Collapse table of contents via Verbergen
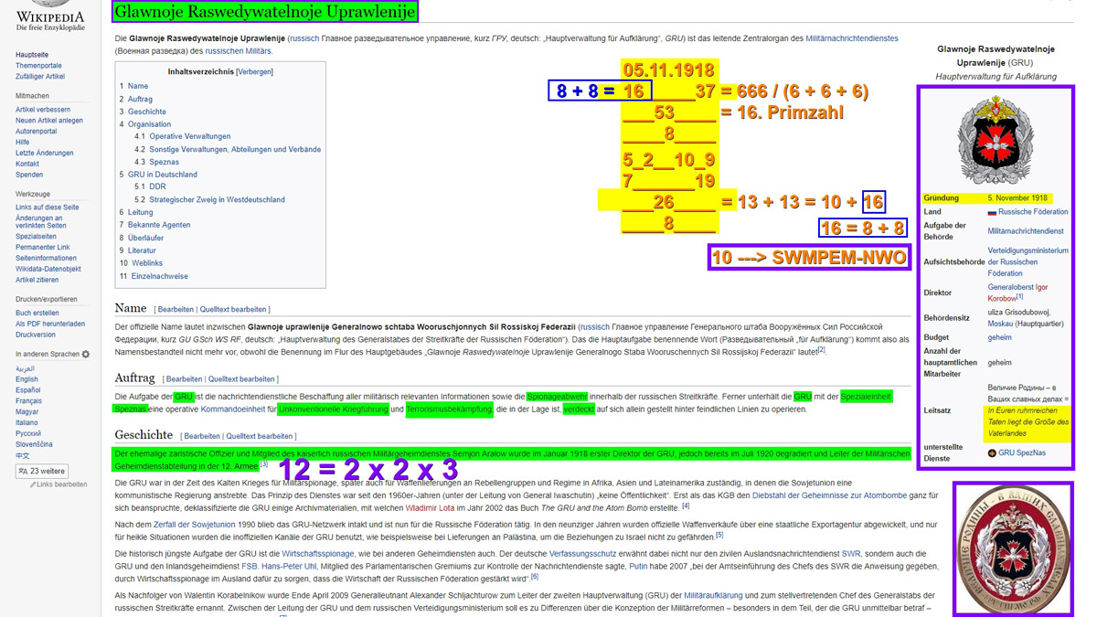The width and height of the screenshot is (1097, 617). [x=255, y=71]
